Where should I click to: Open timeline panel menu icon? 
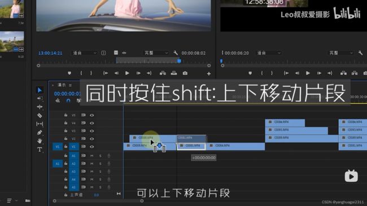[x=70, y=85]
